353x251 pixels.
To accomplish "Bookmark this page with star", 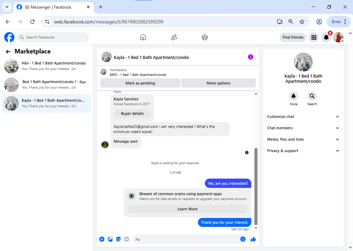I will [302, 22].
